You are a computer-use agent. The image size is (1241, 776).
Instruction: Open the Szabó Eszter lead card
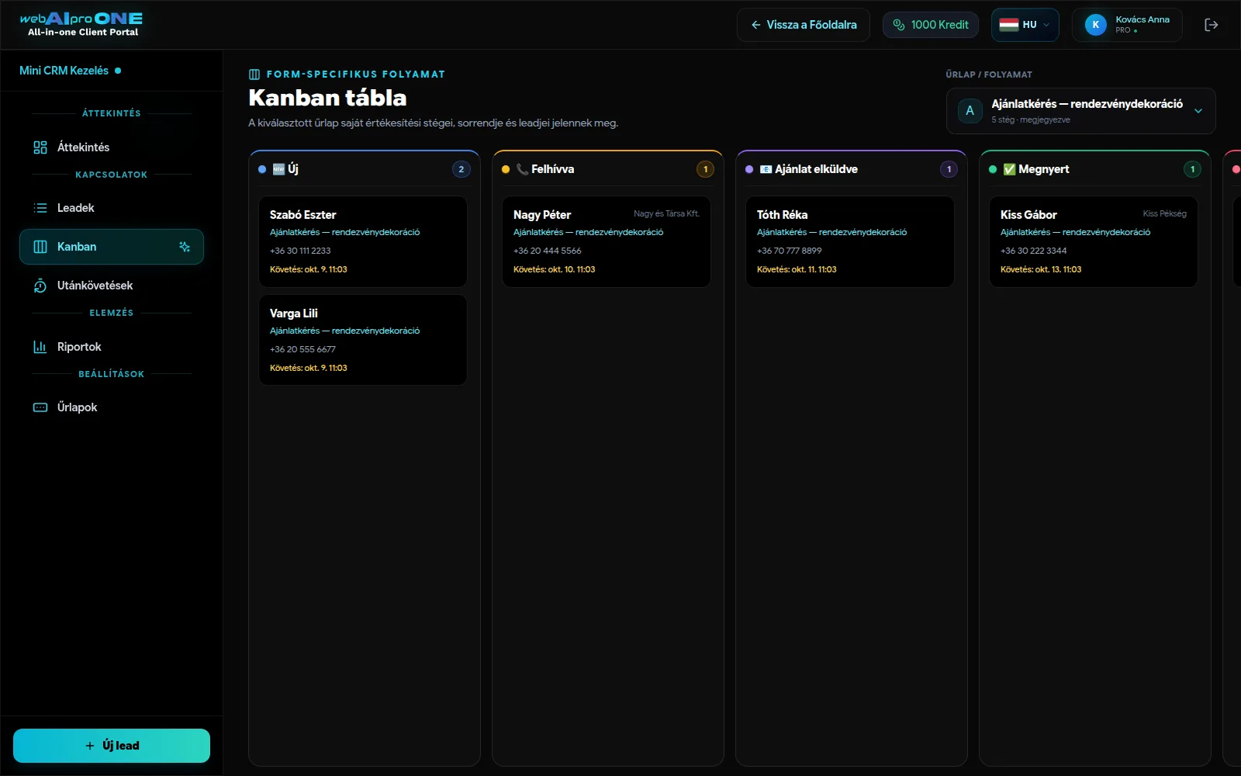click(363, 241)
